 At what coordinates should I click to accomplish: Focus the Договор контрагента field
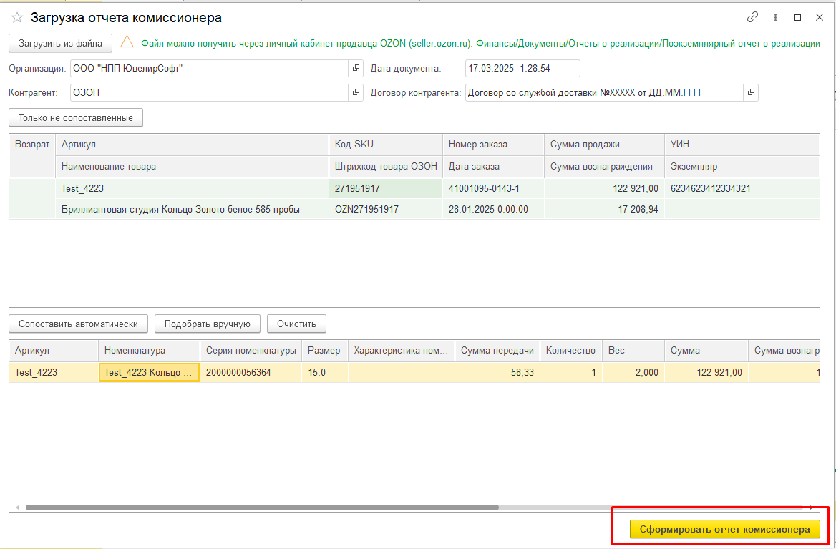[x=604, y=92]
